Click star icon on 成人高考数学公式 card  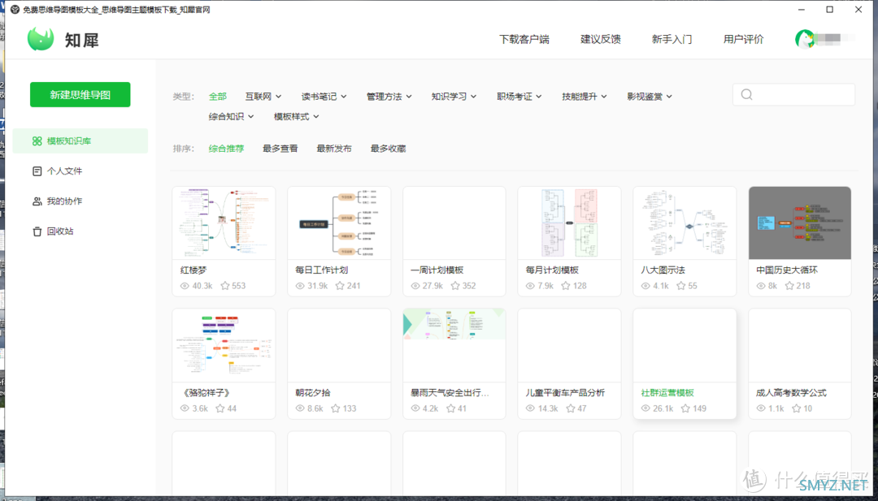[796, 408]
